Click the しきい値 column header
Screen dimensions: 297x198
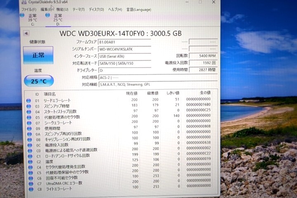[x=173, y=93]
